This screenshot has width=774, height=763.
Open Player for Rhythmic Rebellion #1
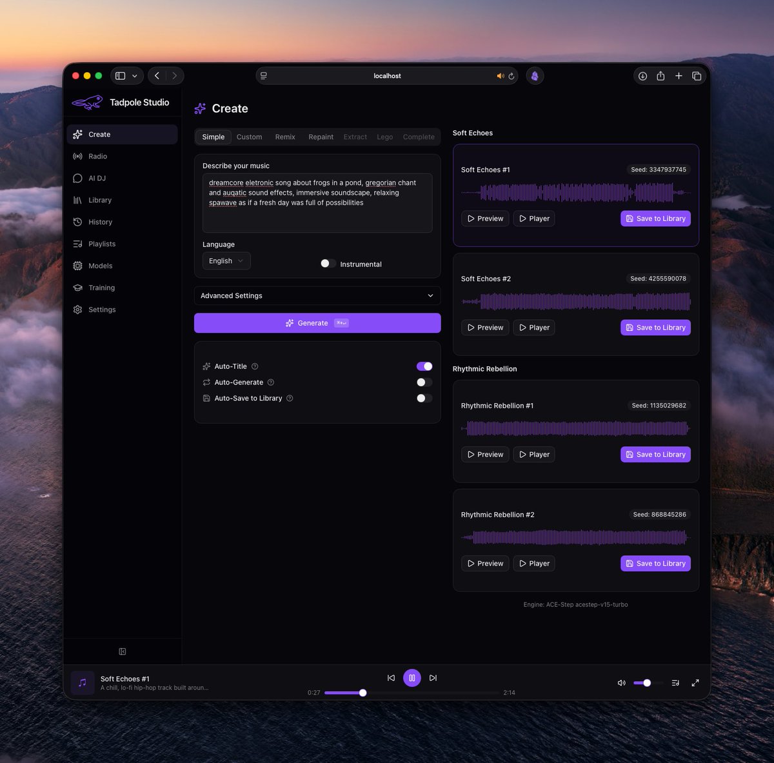pyautogui.click(x=534, y=455)
